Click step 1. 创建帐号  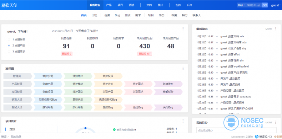click(x=19, y=39)
